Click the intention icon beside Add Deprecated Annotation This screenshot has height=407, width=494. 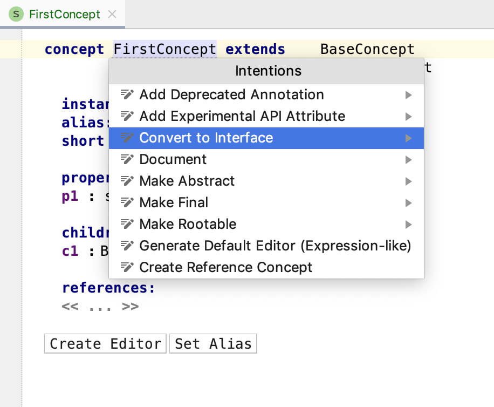tap(127, 95)
